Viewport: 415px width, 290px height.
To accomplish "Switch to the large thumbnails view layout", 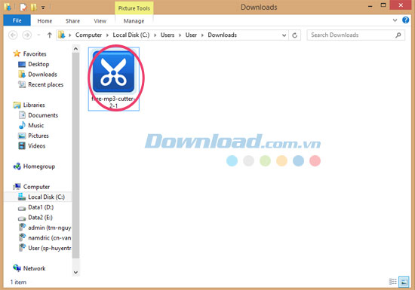I will pyautogui.click(x=404, y=282).
